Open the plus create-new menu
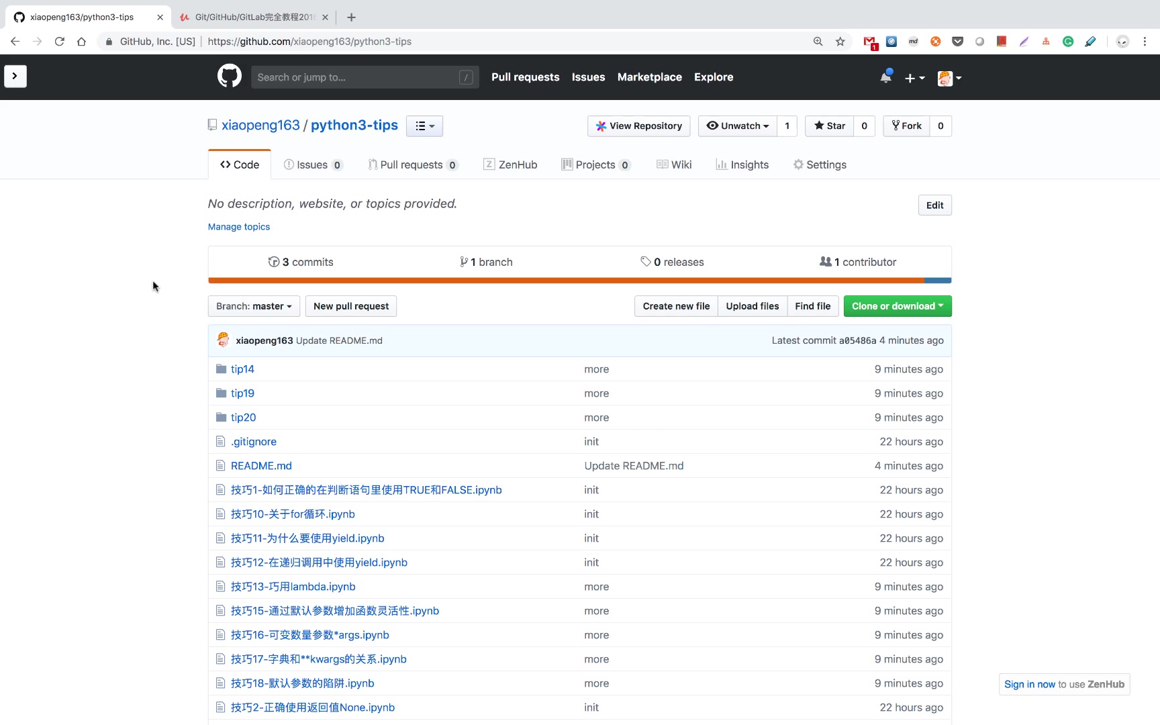The image size is (1160, 725). pyautogui.click(x=914, y=78)
